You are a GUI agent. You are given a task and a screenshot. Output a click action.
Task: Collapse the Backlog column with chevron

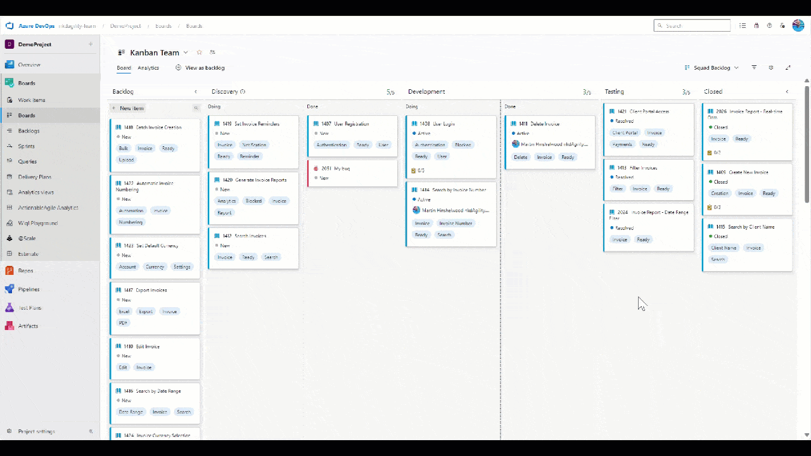coord(195,92)
